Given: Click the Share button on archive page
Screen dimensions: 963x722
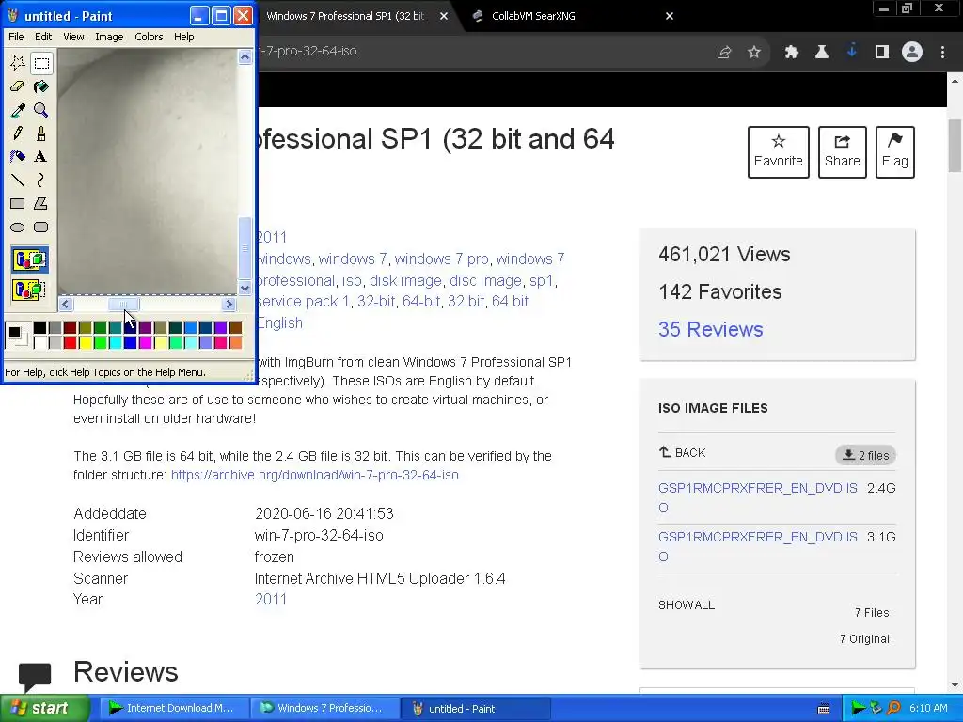Looking at the screenshot, I should coord(842,152).
